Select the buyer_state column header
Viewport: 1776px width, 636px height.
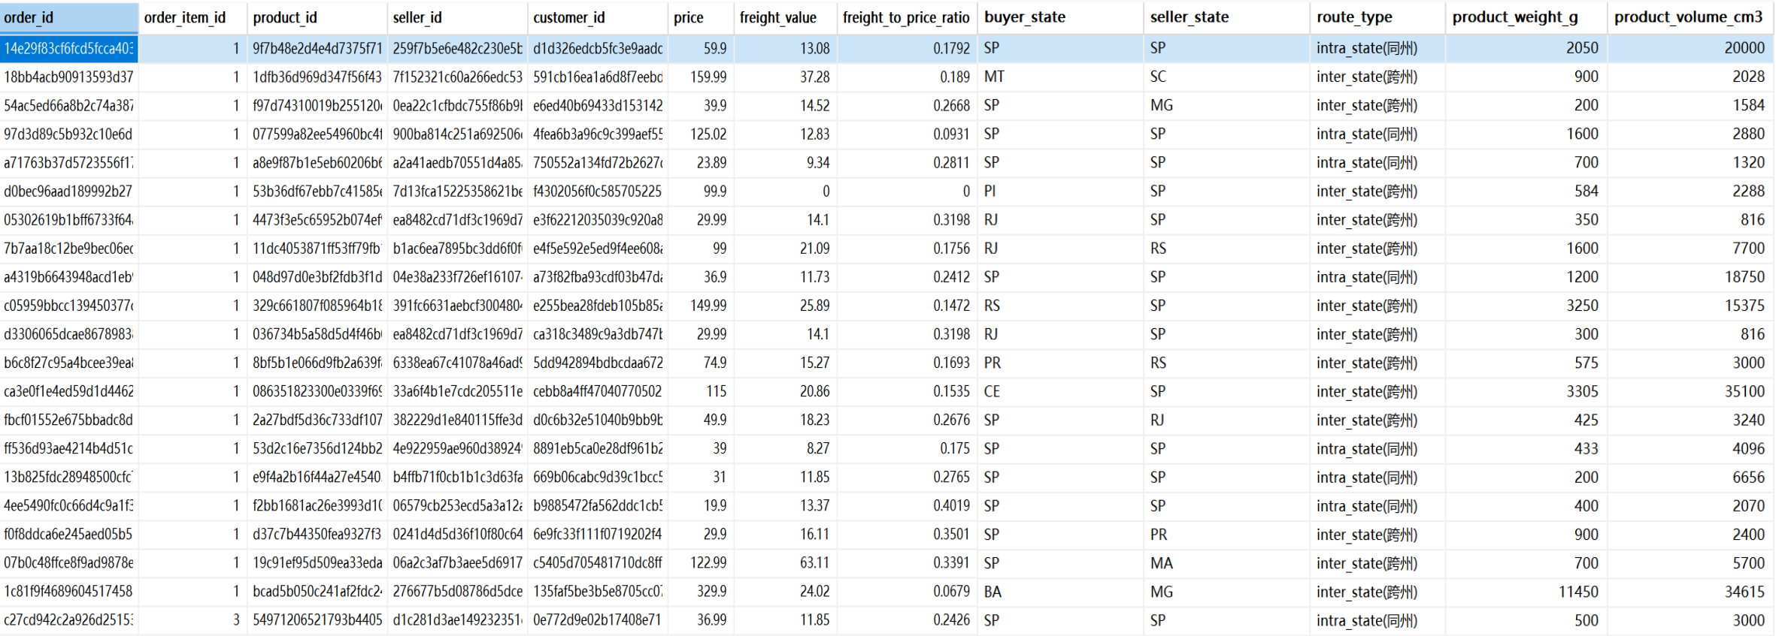(x=1059, y=17)
